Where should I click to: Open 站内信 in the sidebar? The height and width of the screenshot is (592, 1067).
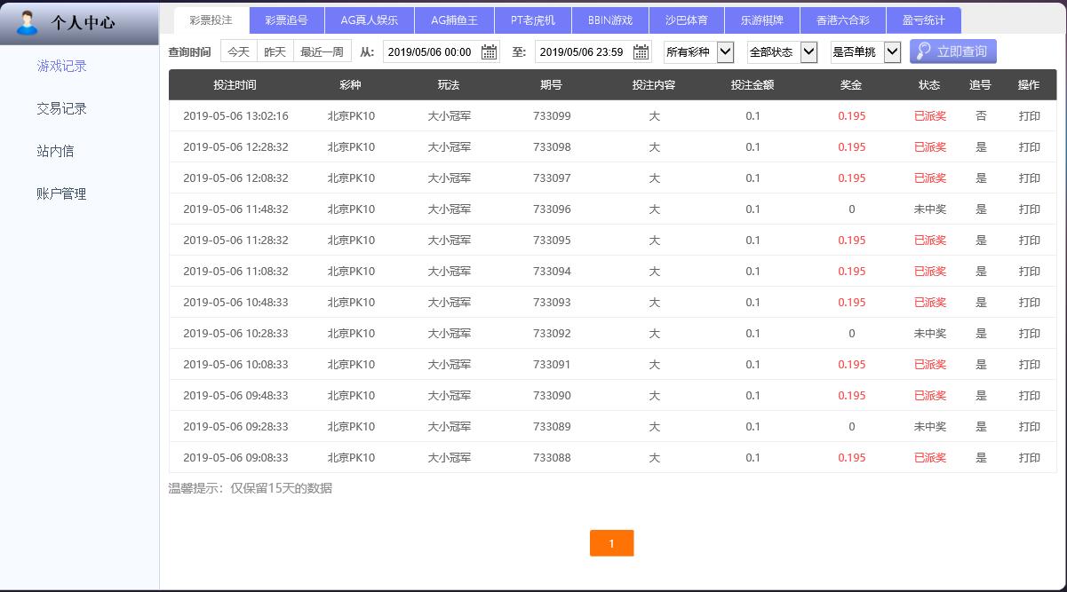coord(55,151)
